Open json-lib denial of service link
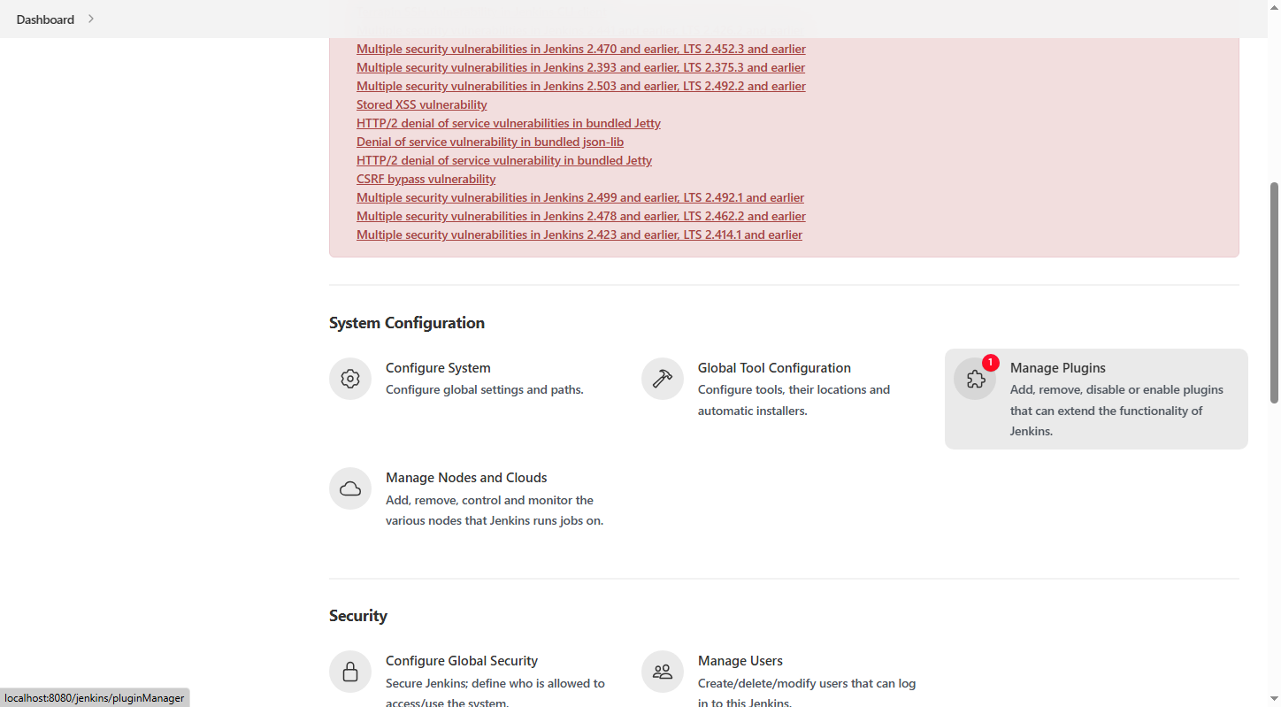 (490, 142)
